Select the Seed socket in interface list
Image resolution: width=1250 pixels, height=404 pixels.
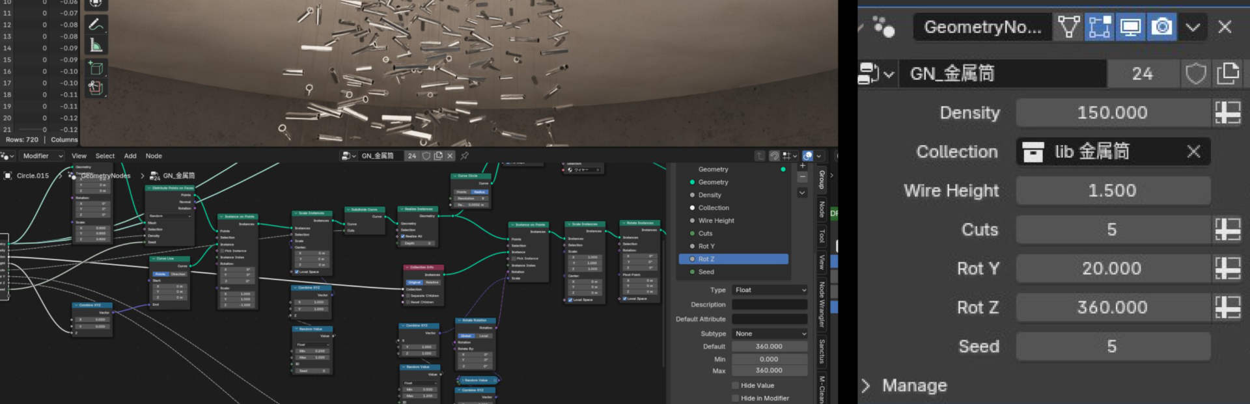(x=706, y=272)
